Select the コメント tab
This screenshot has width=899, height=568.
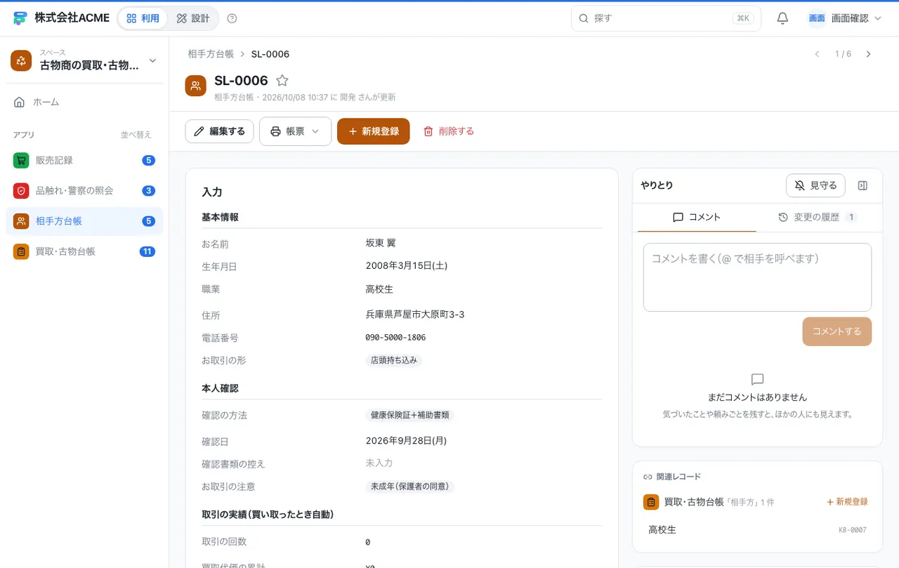(697, 218)
